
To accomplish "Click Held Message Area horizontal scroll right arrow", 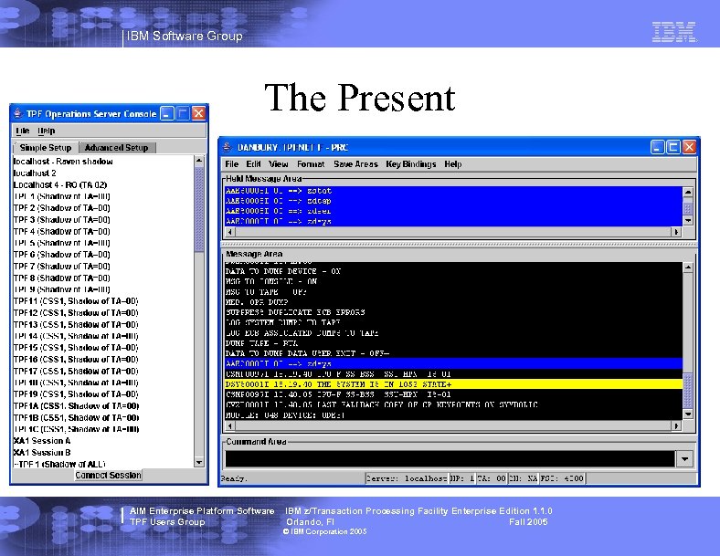I will (676, 232).
